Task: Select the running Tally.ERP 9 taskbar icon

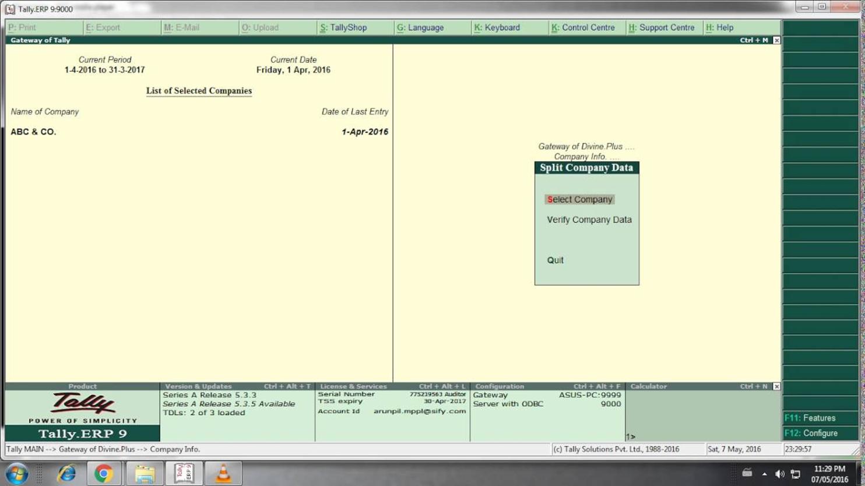Action: pyautogui.click(x=184, y=473)
